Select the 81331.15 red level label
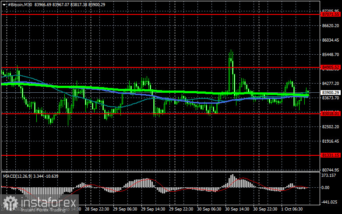 331,155
